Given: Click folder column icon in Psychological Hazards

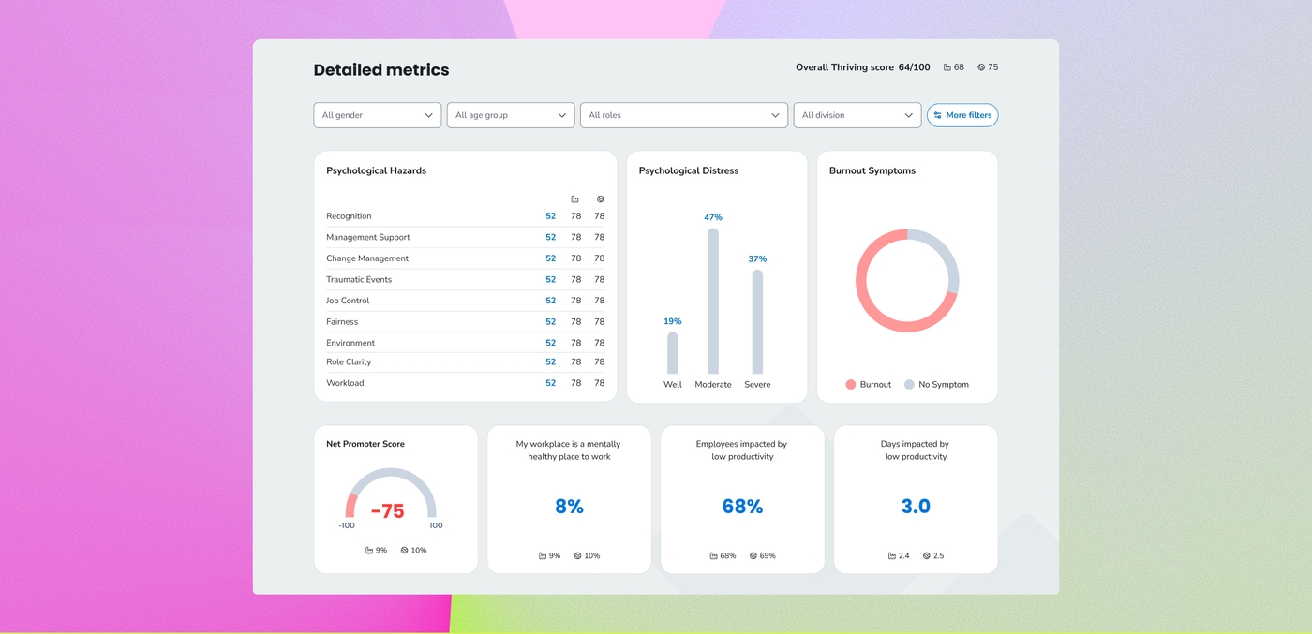Looking at the screenshot, I should point(575,199).
